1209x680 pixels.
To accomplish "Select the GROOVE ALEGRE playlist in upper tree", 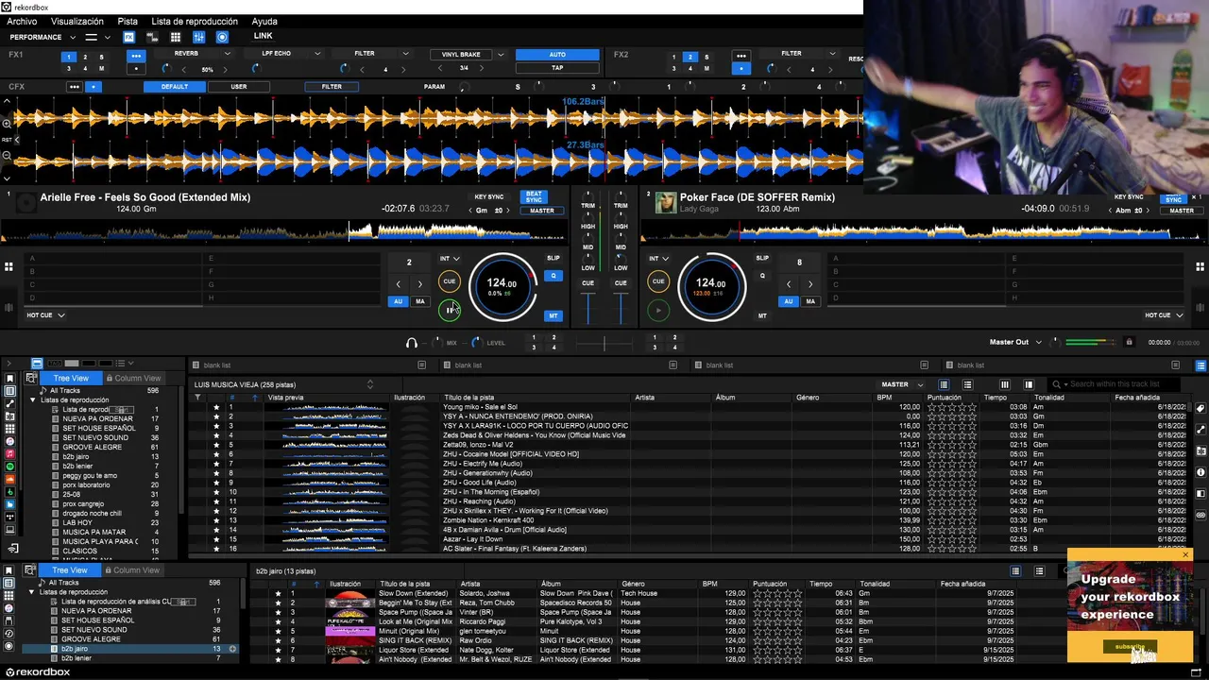I will pyautogui.click(x=92, y=448).
